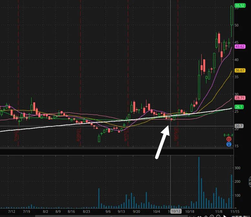Select the magenta 43.62 moving average bubble

[240, 46]
